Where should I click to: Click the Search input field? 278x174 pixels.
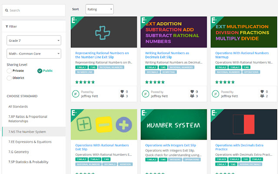pyautogui.click(x=34, y=10)
